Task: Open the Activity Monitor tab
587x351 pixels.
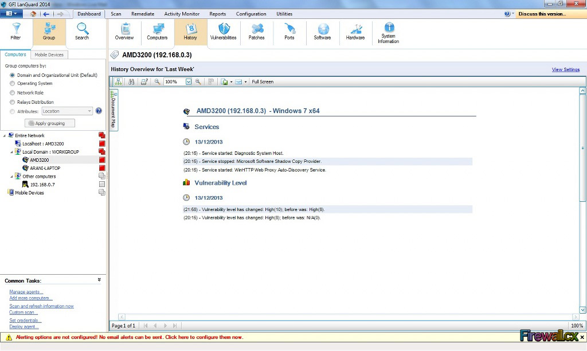Action: coord(182,14)
